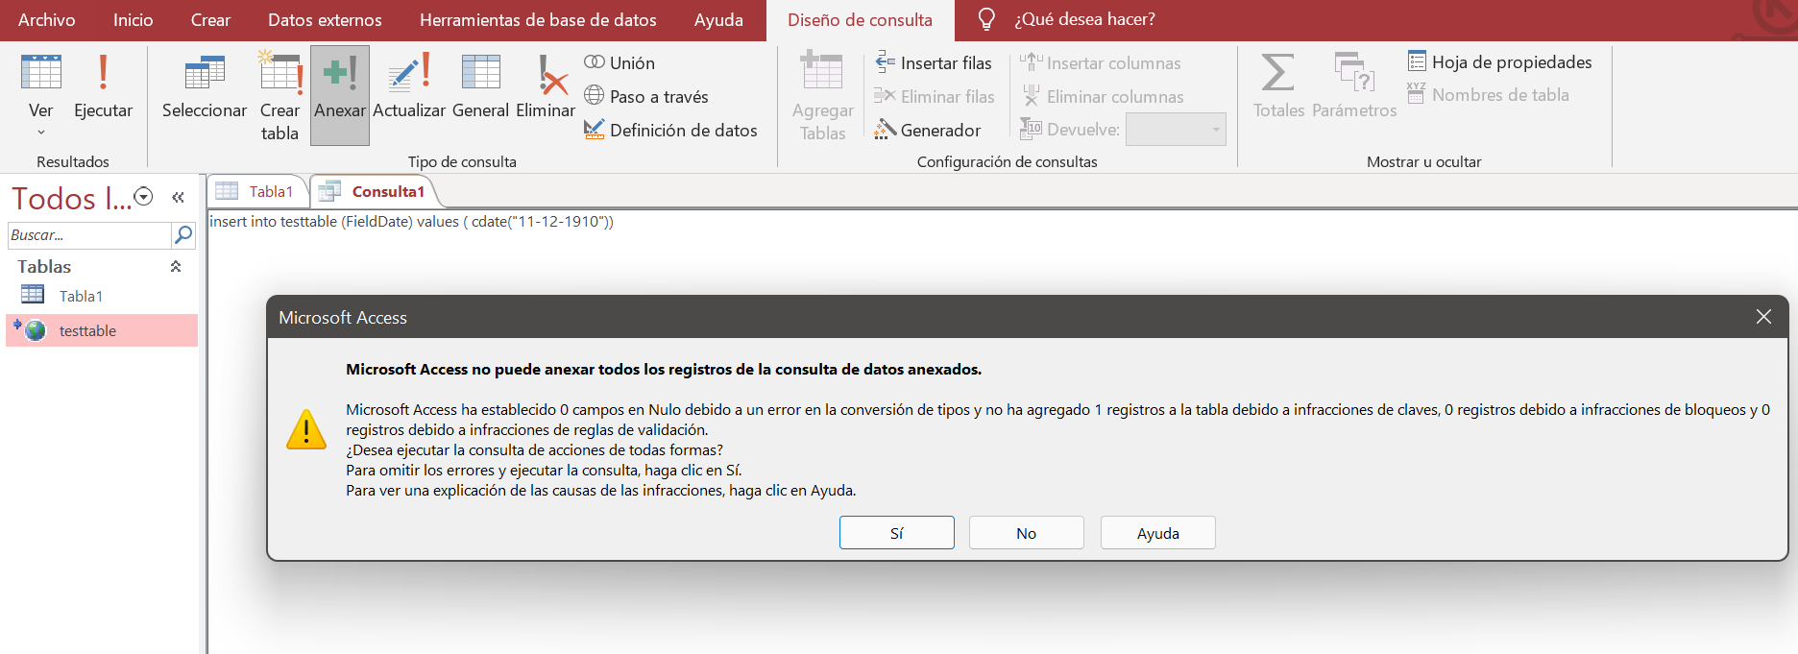Select testtable in the navigation pane

(87, 331)
